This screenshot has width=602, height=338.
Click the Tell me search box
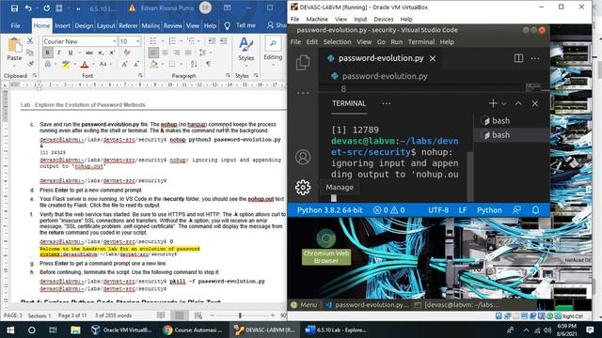tap(246, 25)
